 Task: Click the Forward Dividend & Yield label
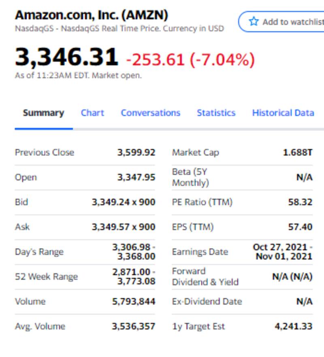click(x=205, y=276)
